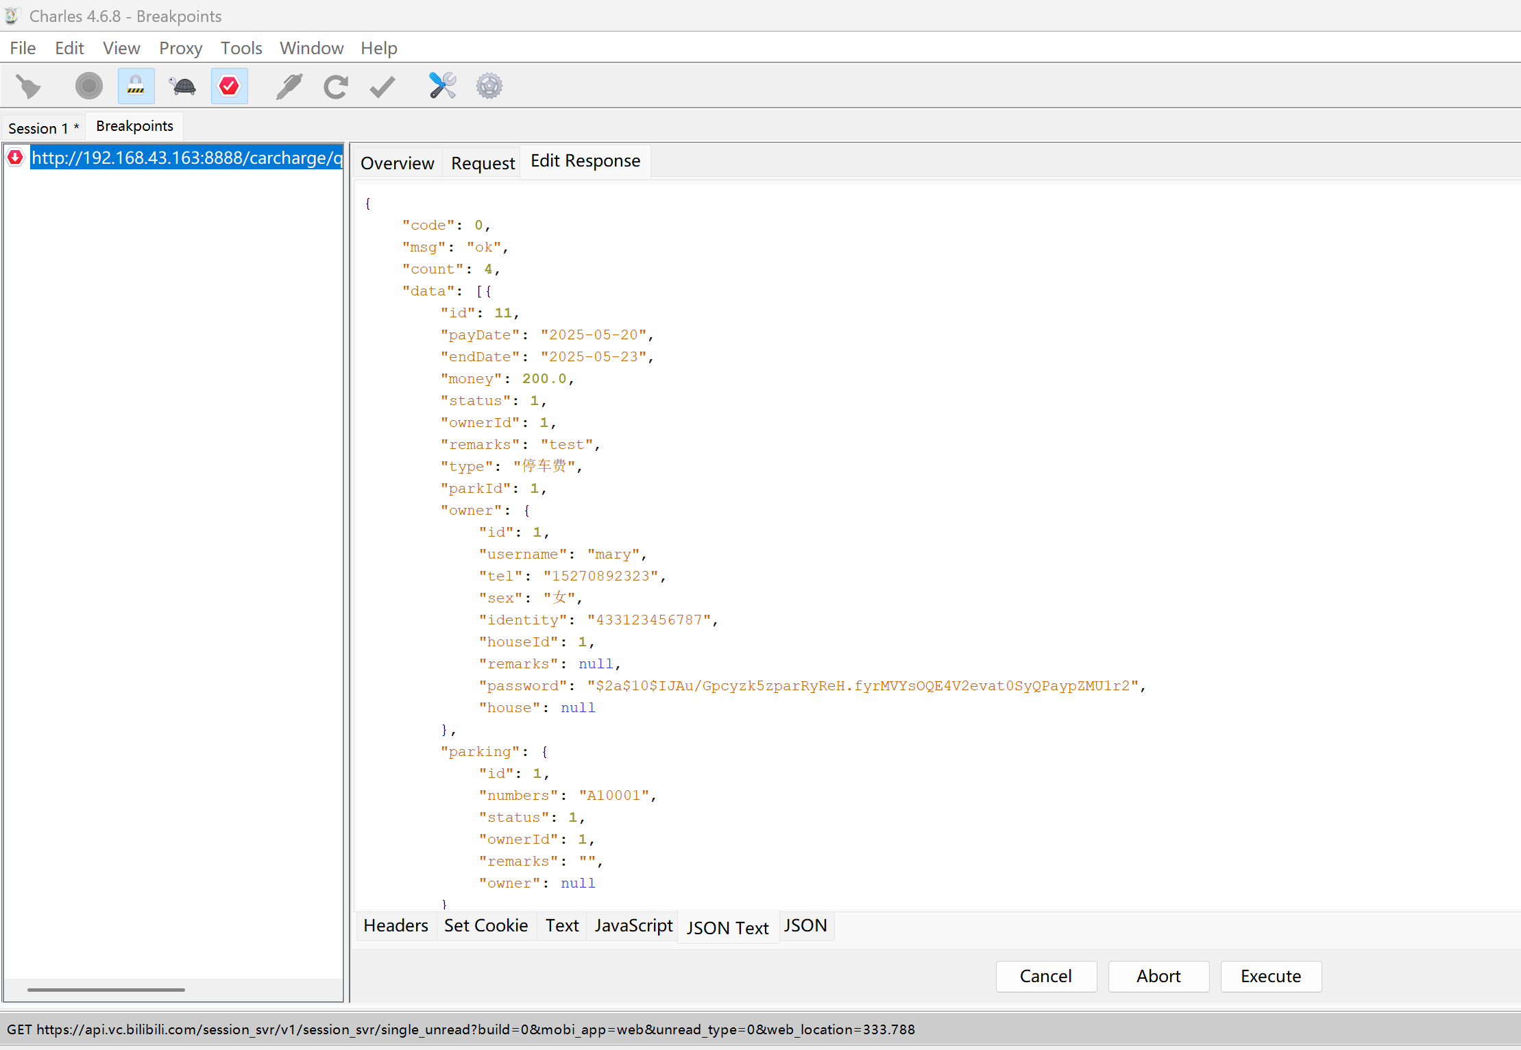Open the Proxy menu

click(181, 48)
